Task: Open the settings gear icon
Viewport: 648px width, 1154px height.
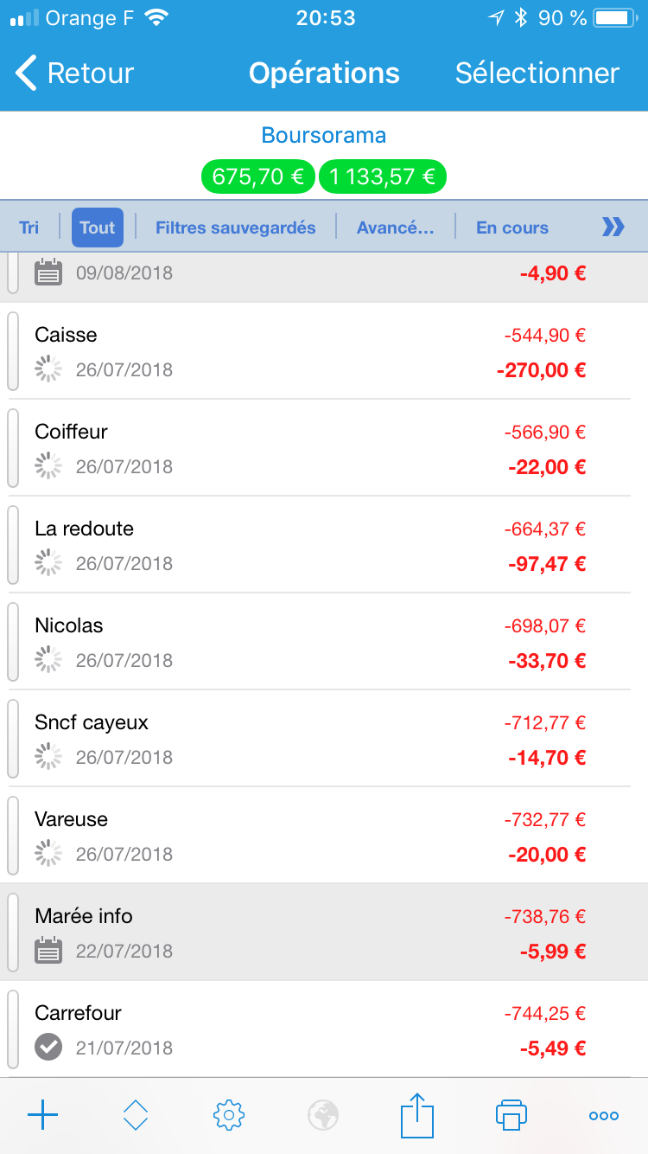Action: click(x=229, y=1115)
